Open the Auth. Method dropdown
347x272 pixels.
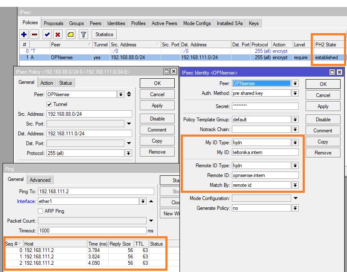pyautogui.click(x=295, y=93)
